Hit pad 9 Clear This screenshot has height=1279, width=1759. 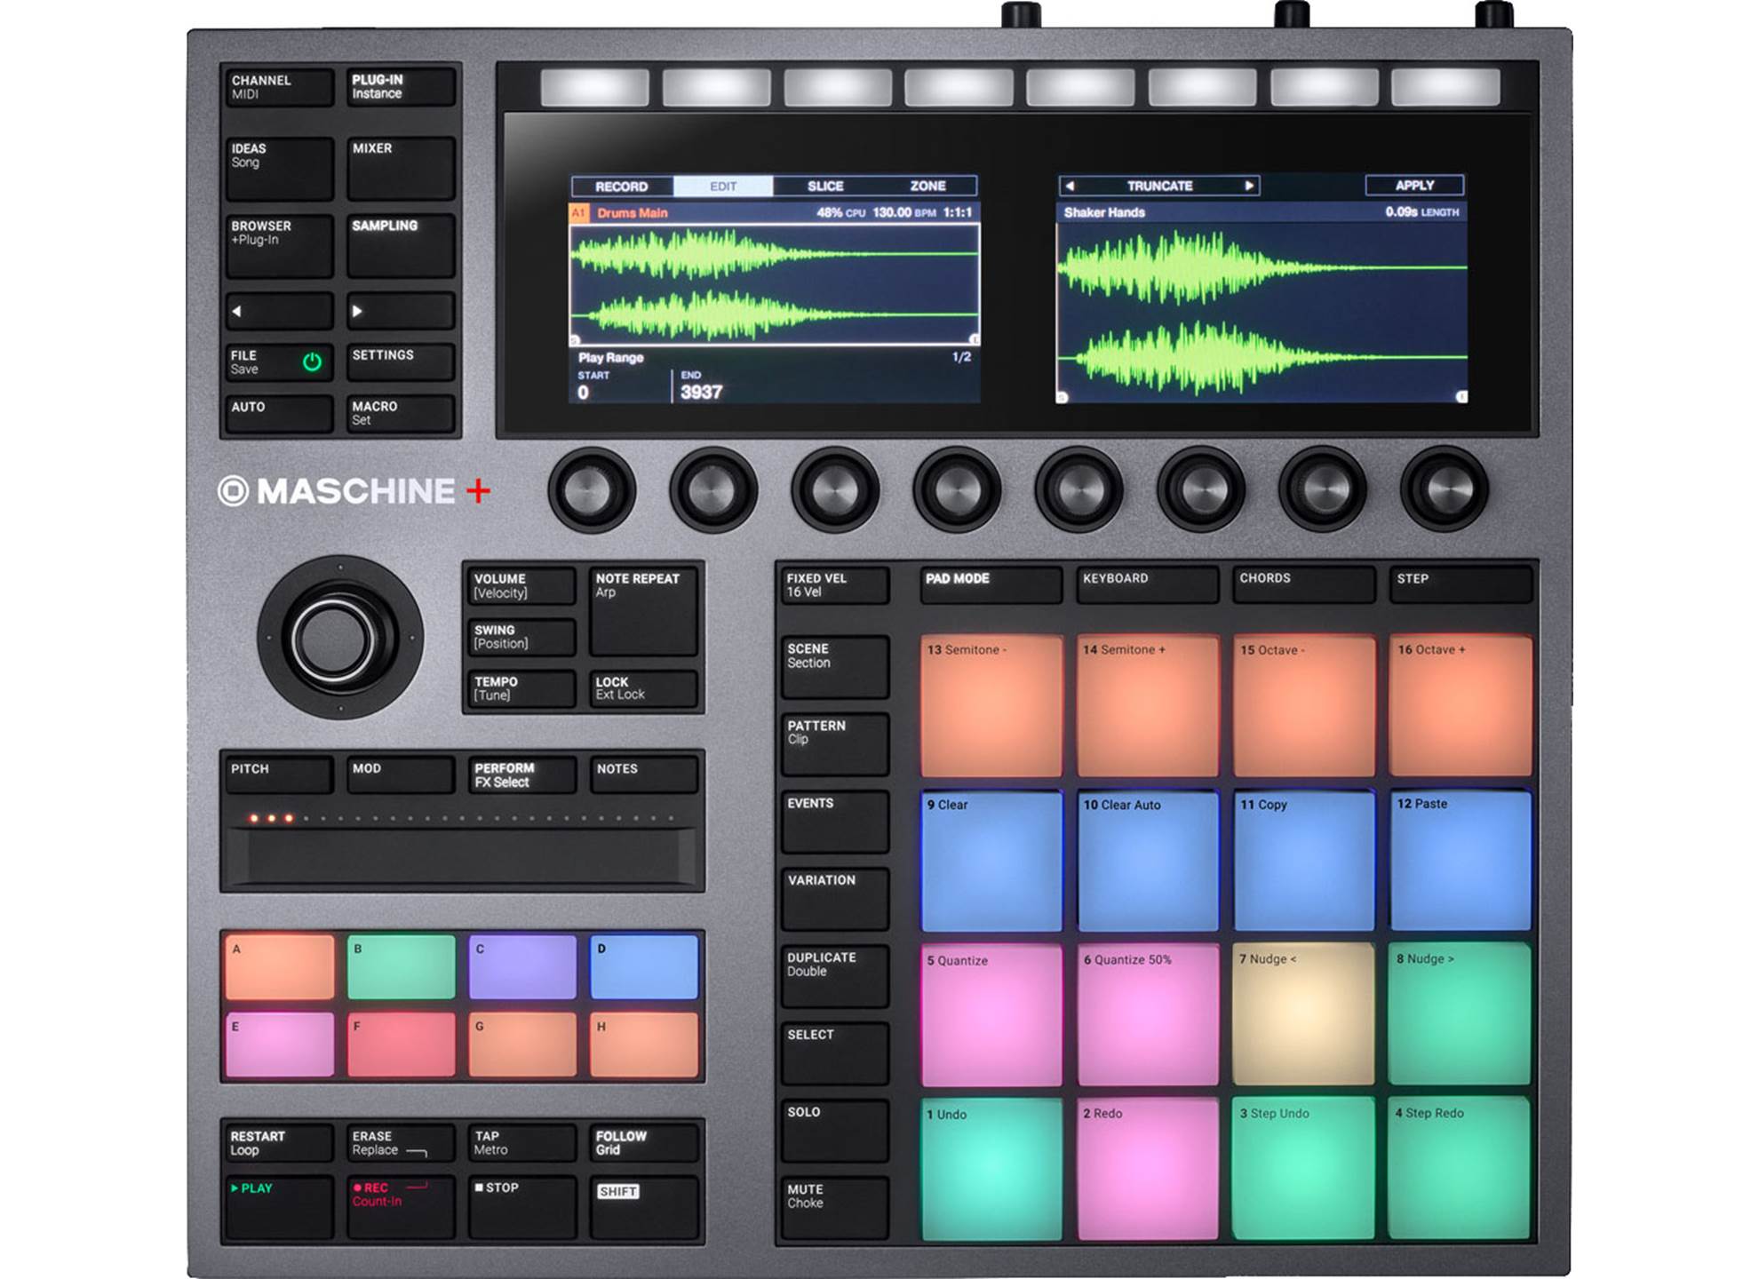pos(991,861)
